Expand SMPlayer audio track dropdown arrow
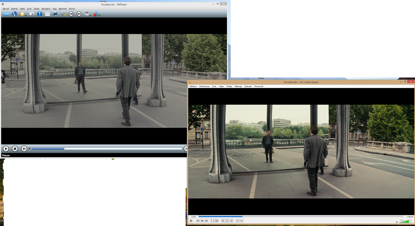415x226 pixels. (90, 15)
